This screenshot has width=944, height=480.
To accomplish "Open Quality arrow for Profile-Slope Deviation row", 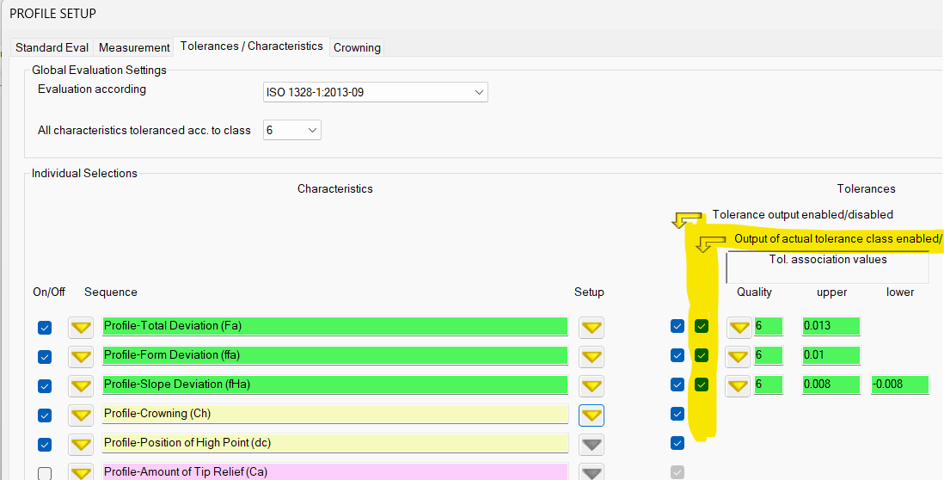I will (x=739, y=386).
